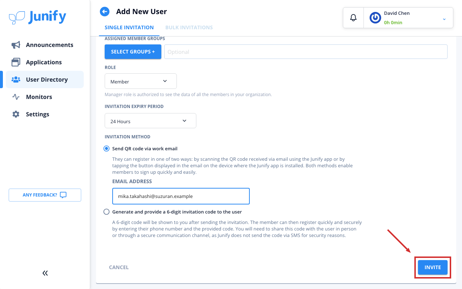Select Send QR code via work email
Screen dimensions: 462x289
106,148
